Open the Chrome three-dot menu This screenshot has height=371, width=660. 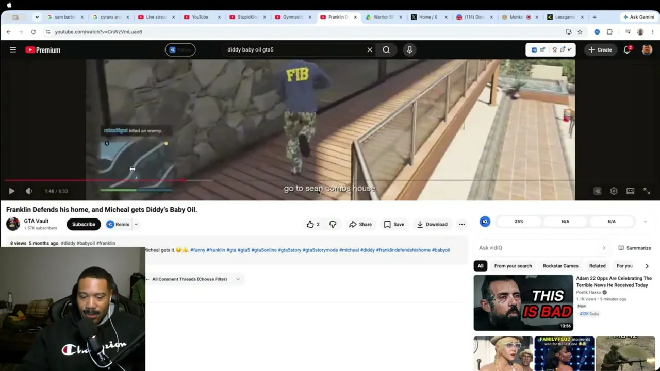pyautogui.click(x=653, y=32)
